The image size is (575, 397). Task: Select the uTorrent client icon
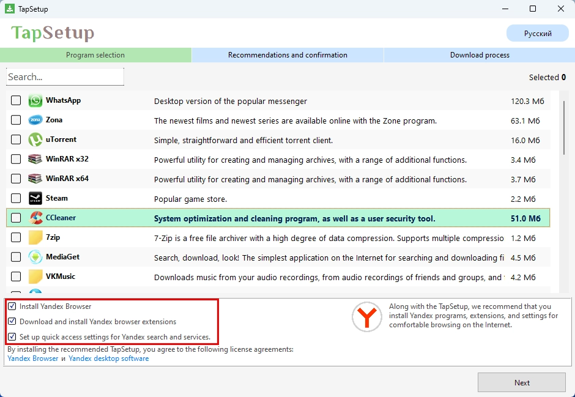(35, 139)
